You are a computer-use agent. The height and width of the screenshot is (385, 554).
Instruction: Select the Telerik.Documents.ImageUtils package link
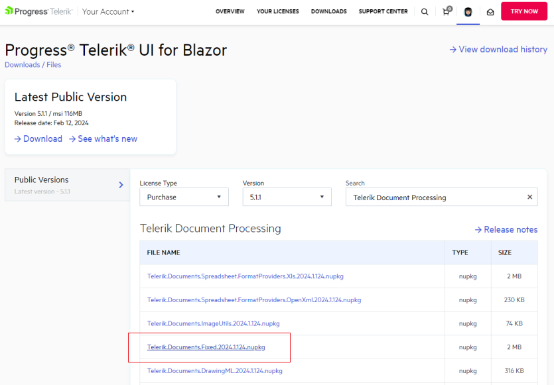(212, 323)
